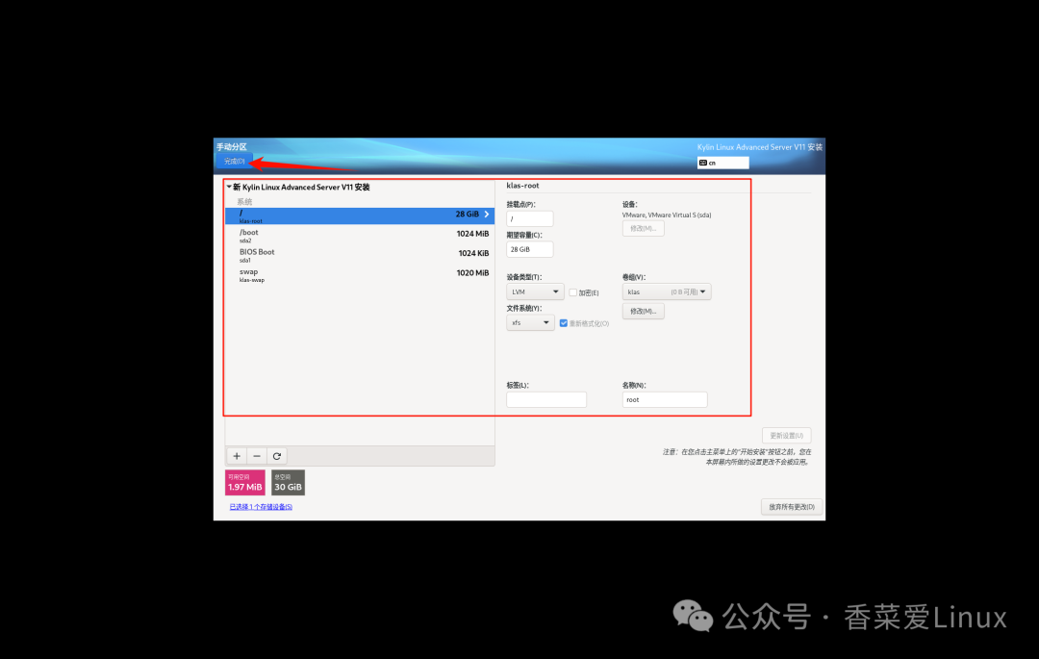Select the /boot sda2 partition row
The height and width of the screenshot is (659, 1039).
[360, 236]
